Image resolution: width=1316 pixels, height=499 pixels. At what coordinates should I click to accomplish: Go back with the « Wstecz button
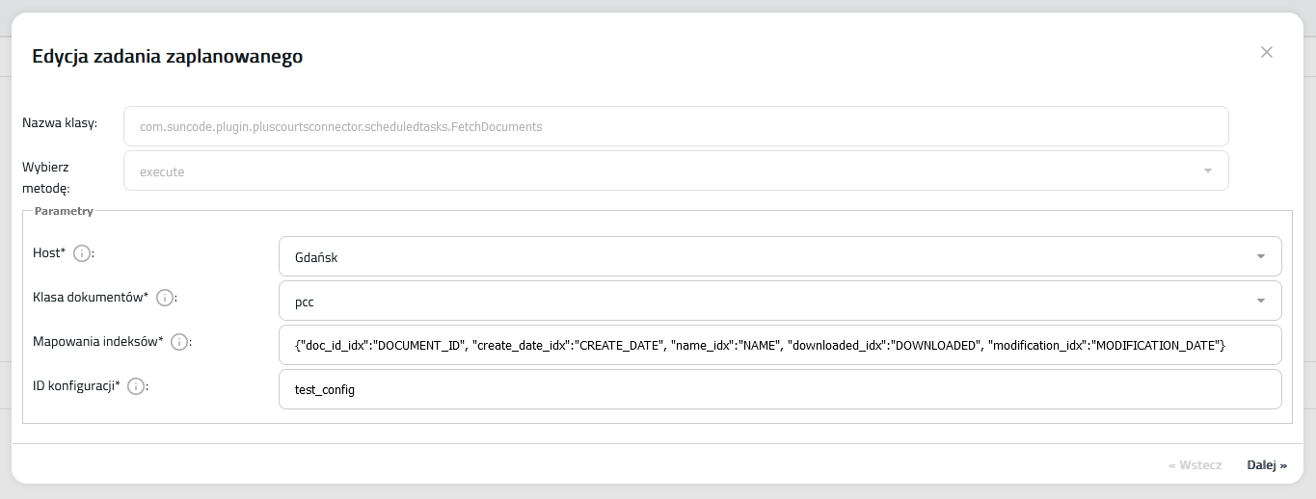tap(1195, 465)
